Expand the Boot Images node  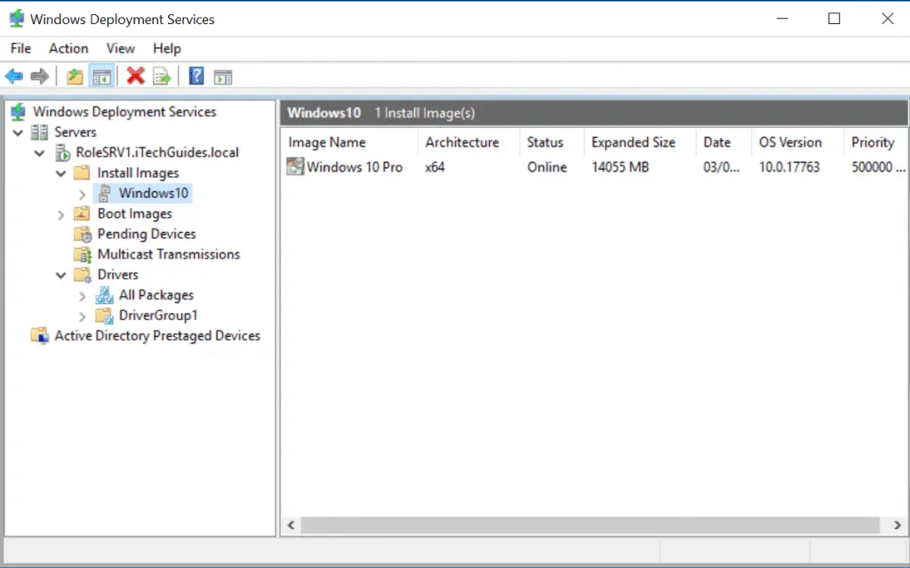[x=61, y=214]
